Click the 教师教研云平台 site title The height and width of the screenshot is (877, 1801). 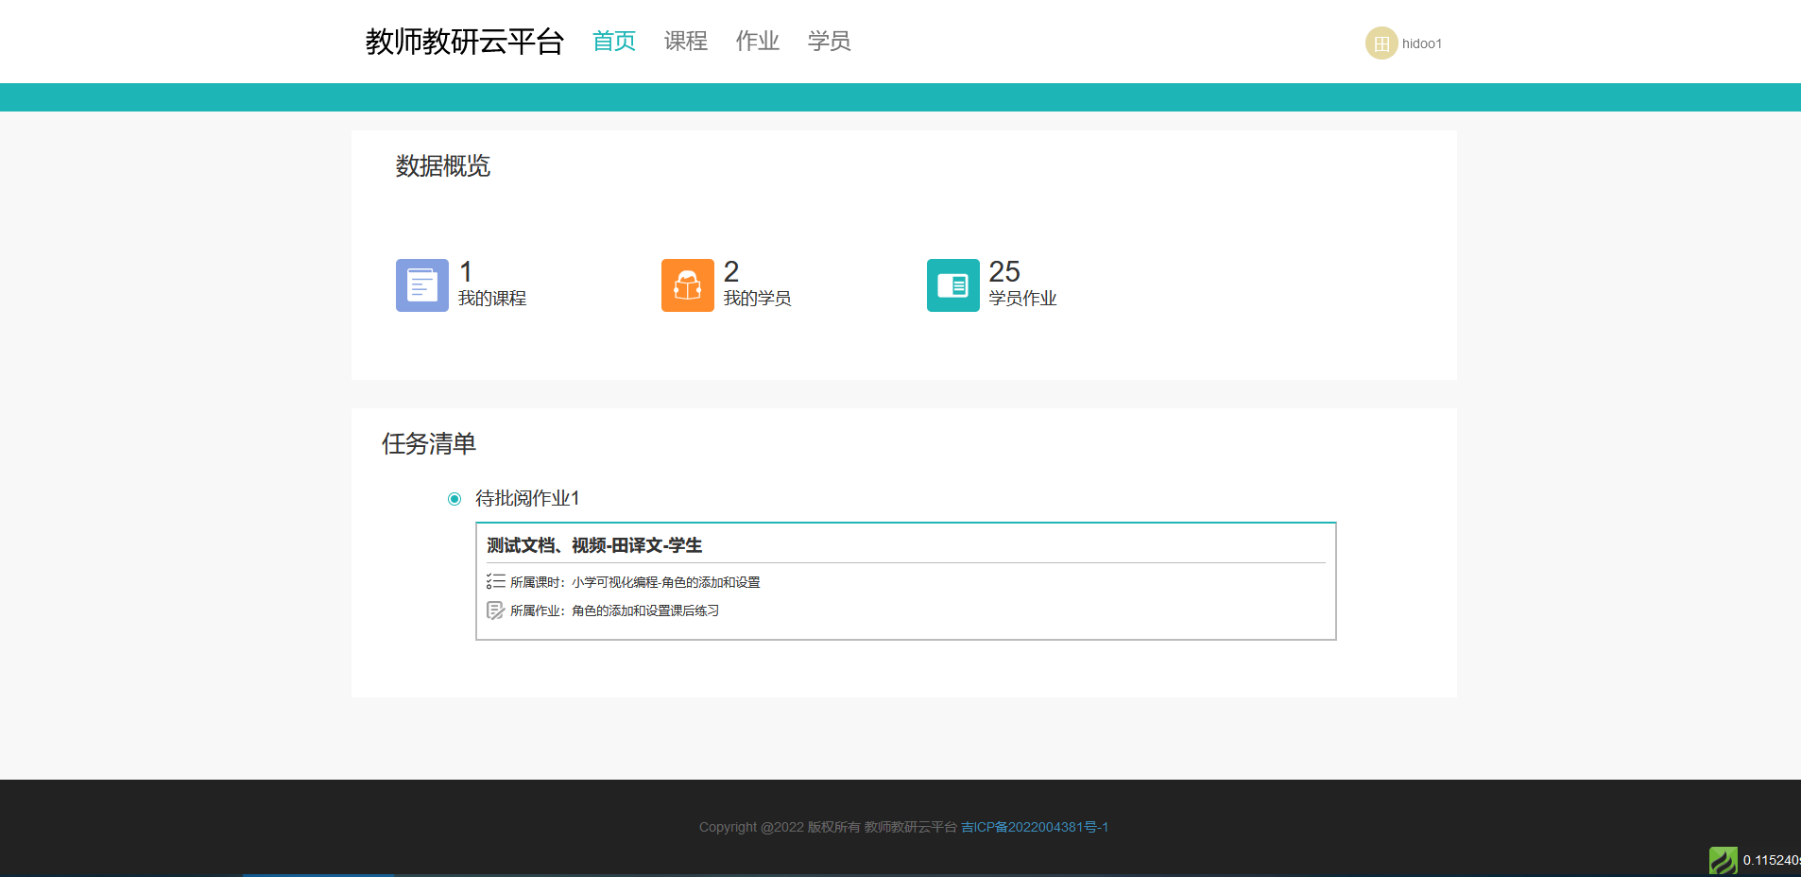(x=464, y=42)
